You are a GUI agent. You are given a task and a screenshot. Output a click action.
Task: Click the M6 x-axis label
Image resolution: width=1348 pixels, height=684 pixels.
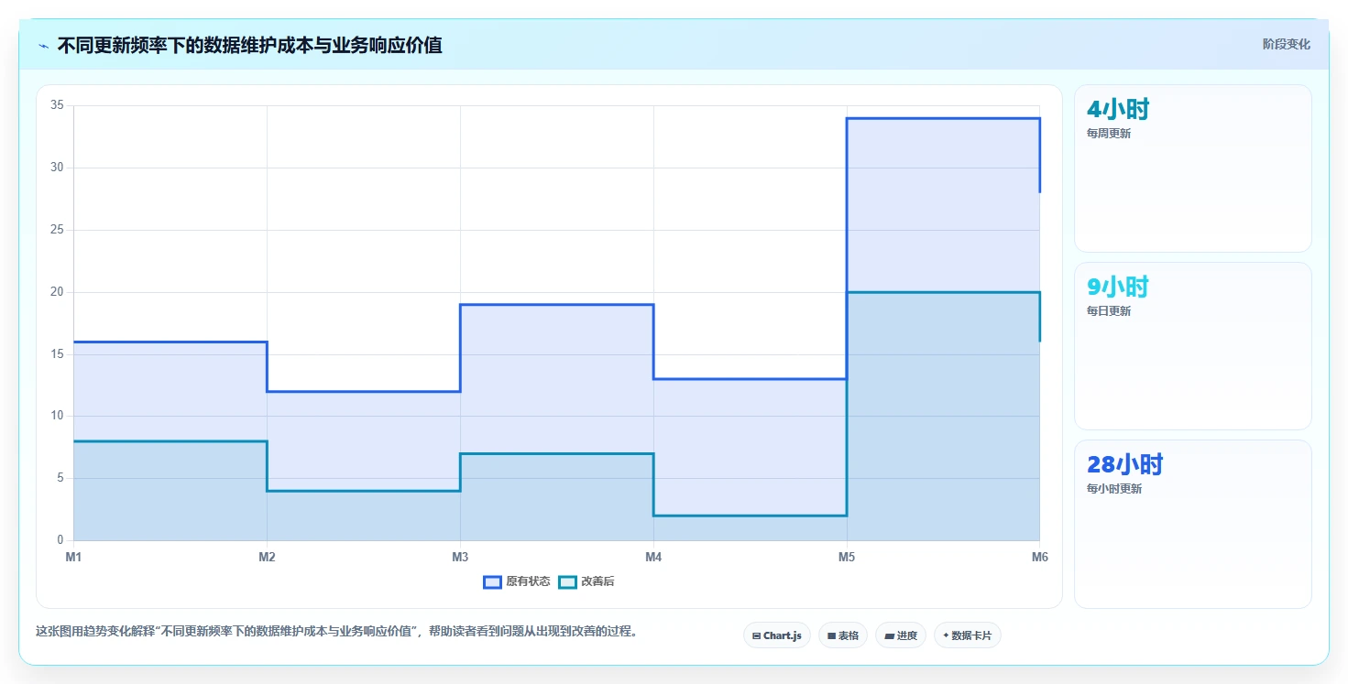tap(1040, 557)
